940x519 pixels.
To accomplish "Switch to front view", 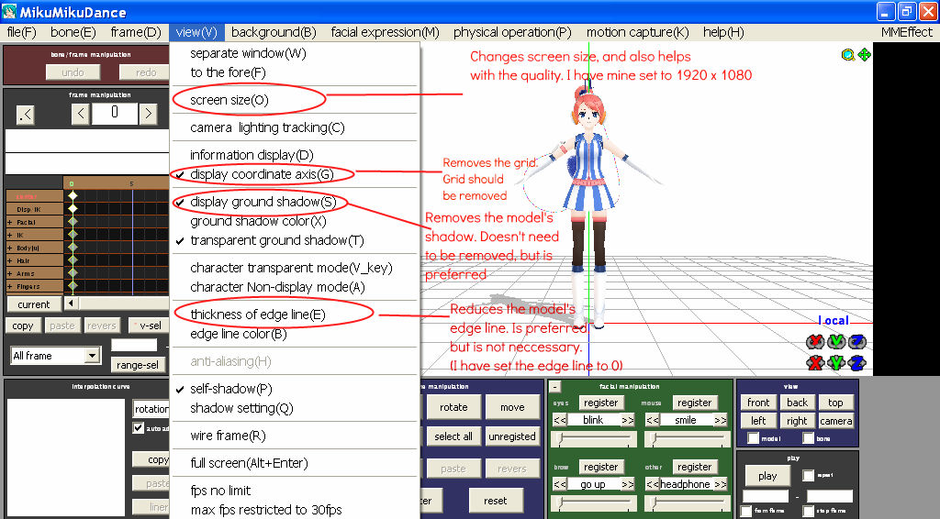I will pyautogui.click(x=758, y=403).
